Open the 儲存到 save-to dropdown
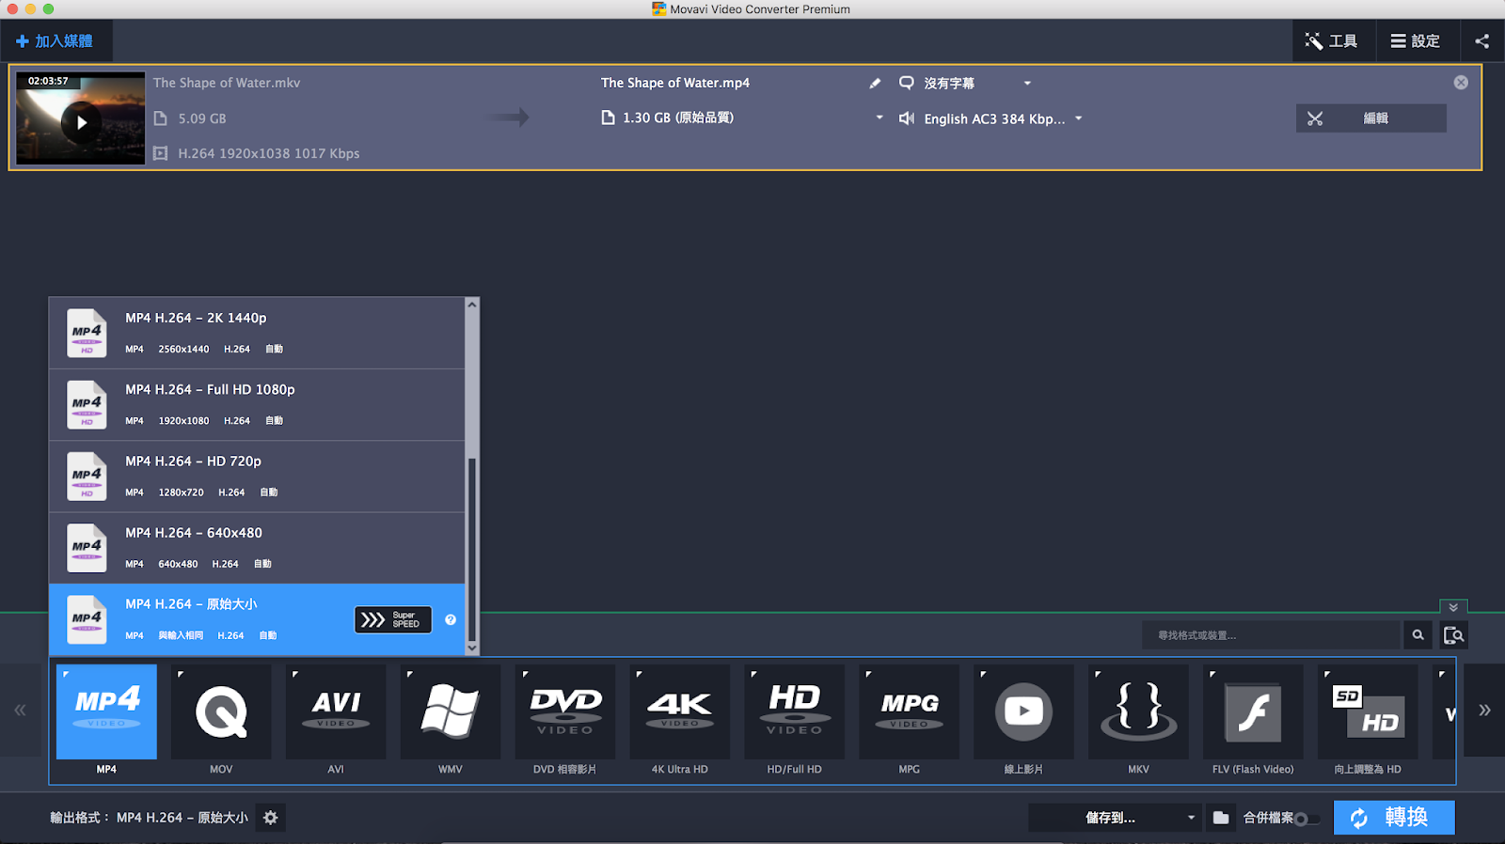The image size is (1505, 844). [1114, 818]
